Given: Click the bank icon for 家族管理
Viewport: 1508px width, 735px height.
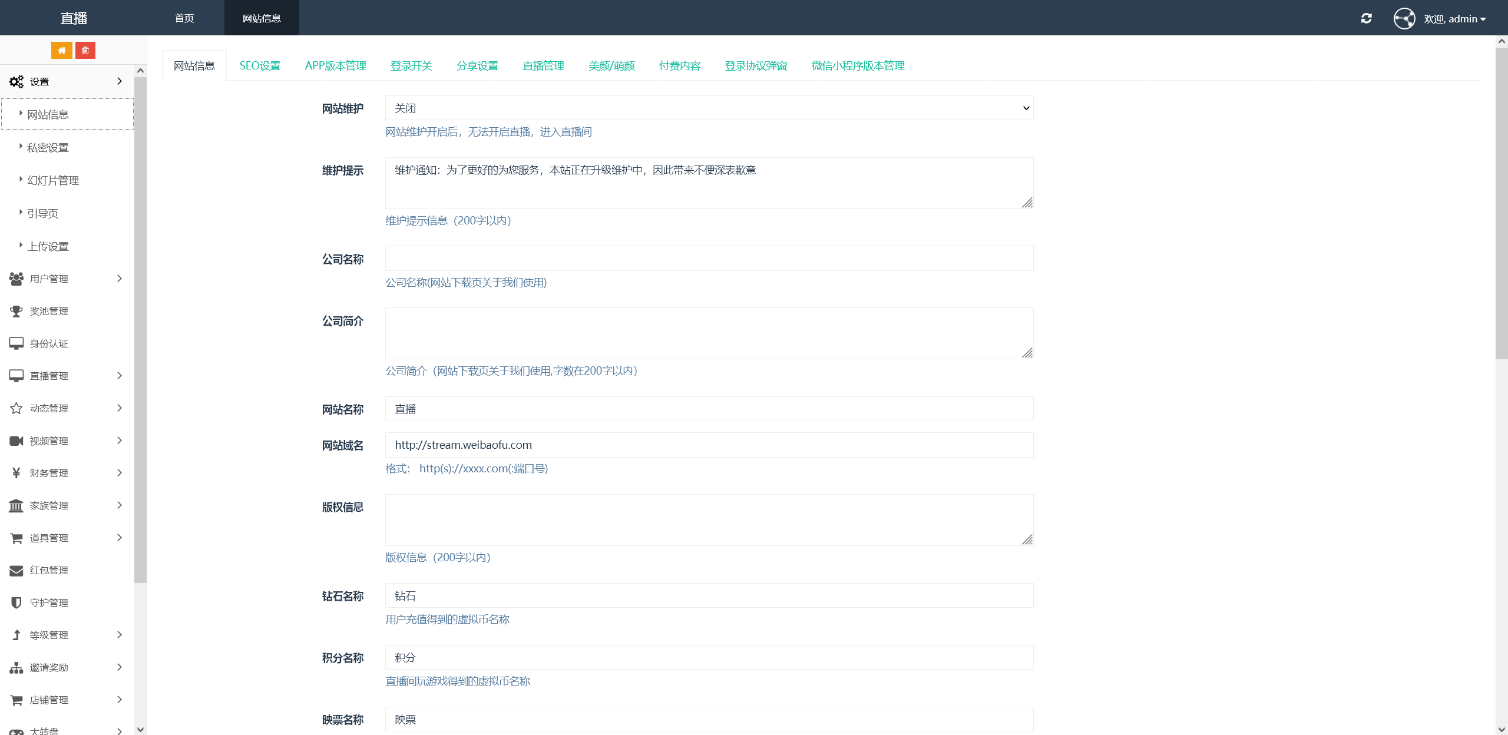Looking at the screenshot, I should tap(16, 505).
